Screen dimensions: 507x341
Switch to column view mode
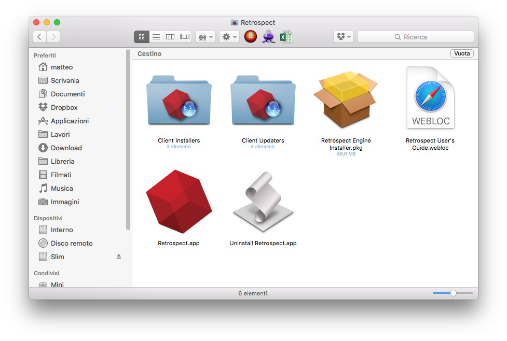[170, 37]
